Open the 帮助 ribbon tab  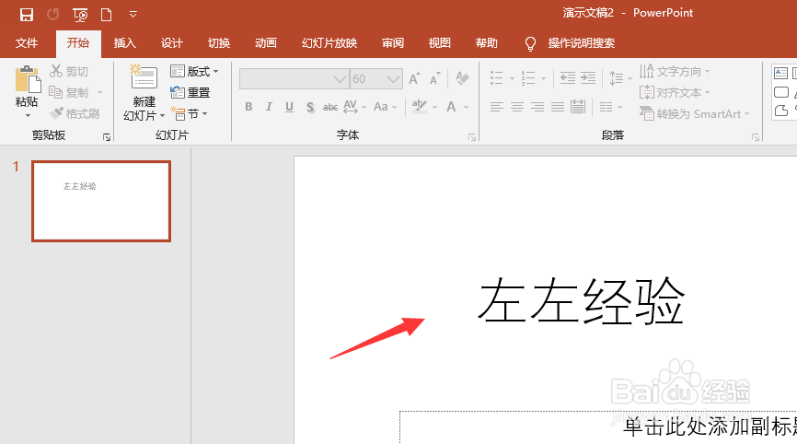[x=486, y=43]
